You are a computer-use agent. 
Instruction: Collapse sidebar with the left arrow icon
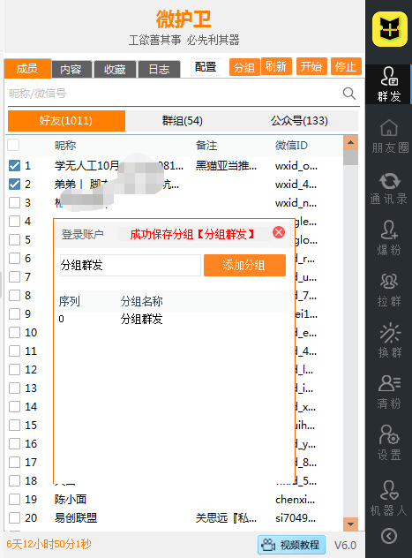(x=389, y=536)
